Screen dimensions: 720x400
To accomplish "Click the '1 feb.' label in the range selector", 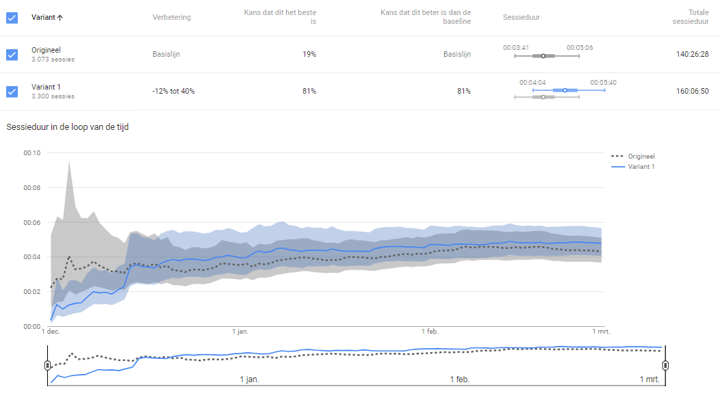I will click(x=459, y=379).
